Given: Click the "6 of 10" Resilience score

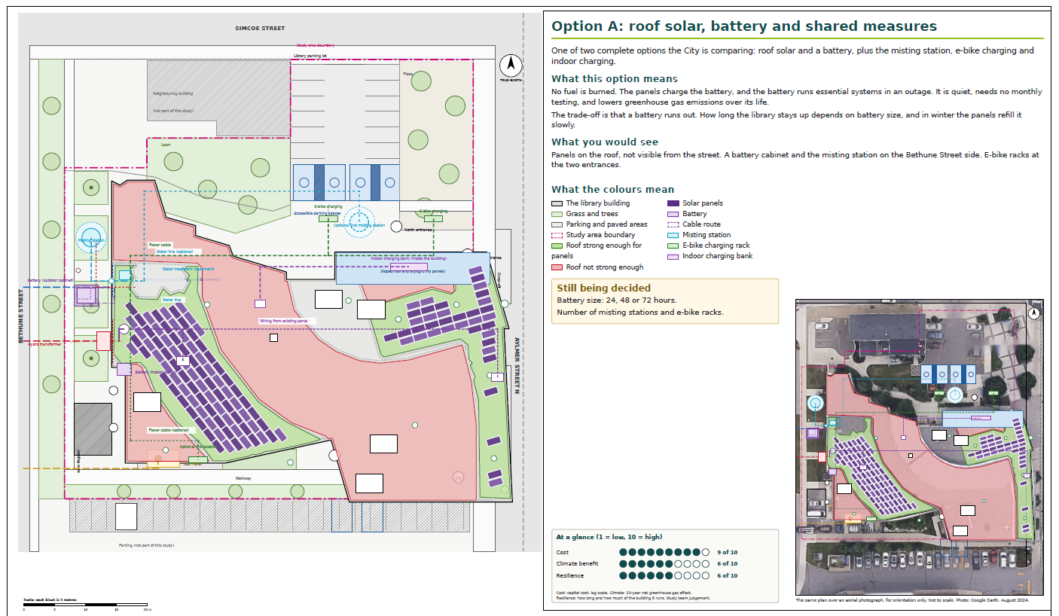Looking at the screenshot, I should click(x=728, y=576).
